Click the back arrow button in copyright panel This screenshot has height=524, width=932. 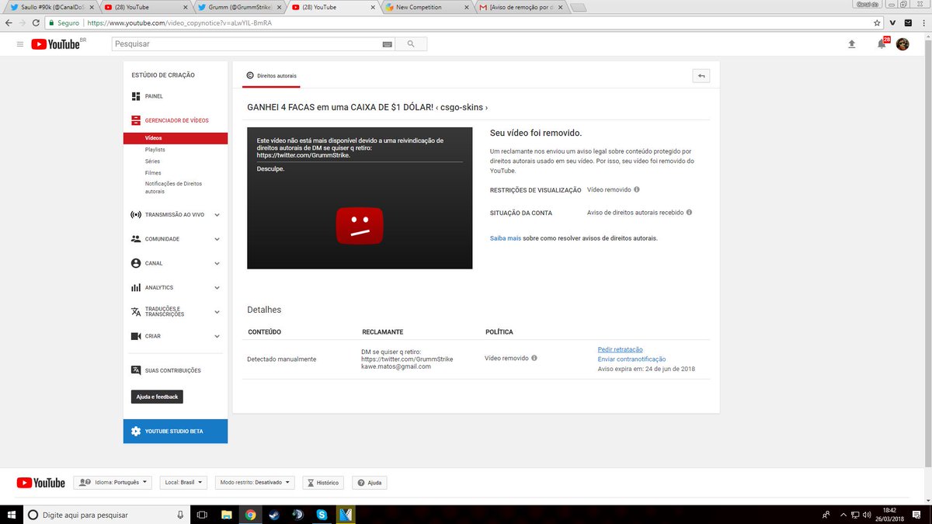pos(701,75)
